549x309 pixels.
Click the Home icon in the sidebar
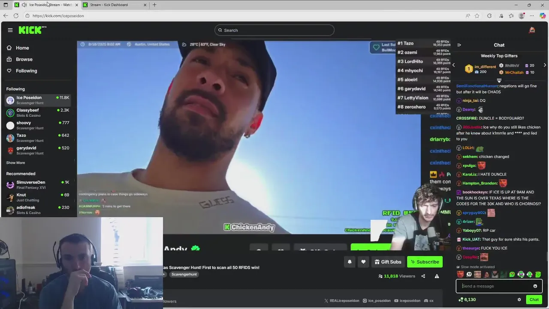(x=9, y=48)
